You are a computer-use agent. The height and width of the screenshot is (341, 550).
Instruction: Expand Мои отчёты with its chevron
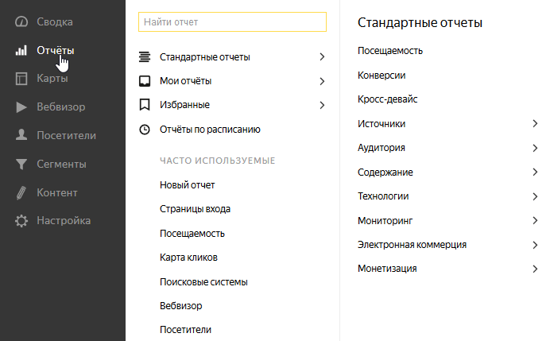click(322, 81)
